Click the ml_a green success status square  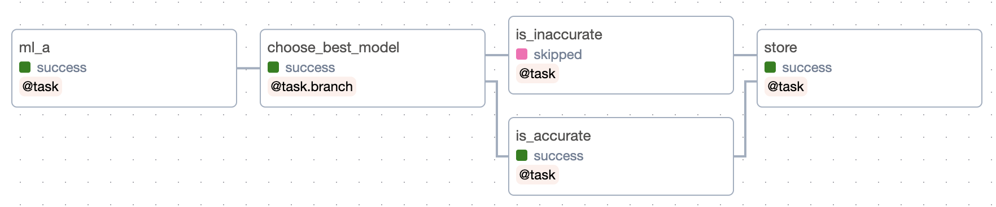(25, 67)
